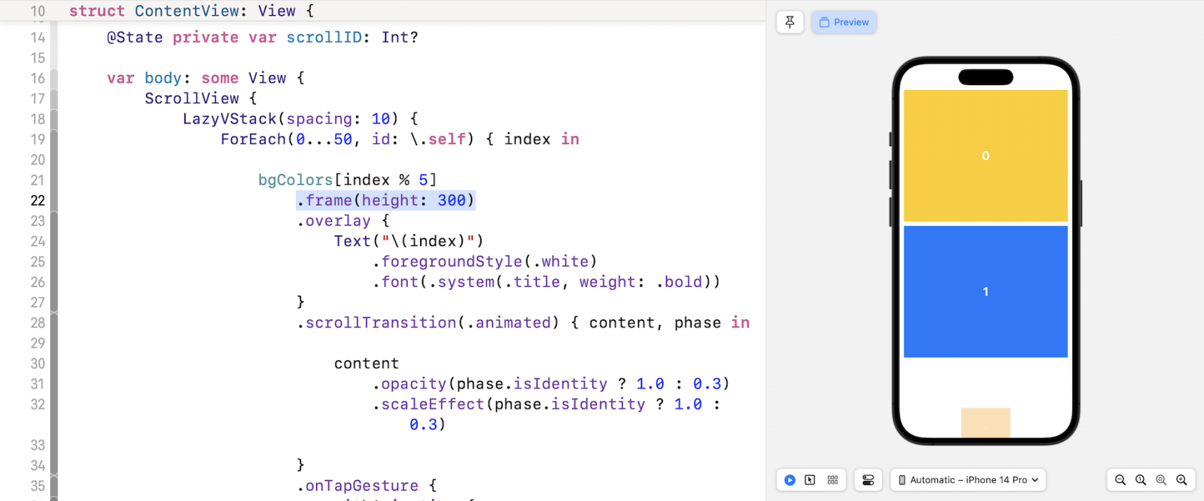This screenshot has height=501, width=1204.
Task: Zoom out the preview canvas
Action: click(1120, 480)
